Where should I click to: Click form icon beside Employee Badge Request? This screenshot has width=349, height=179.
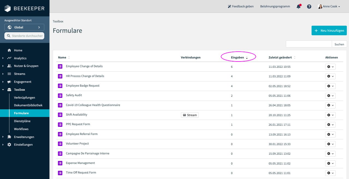(x=60, y=86)
